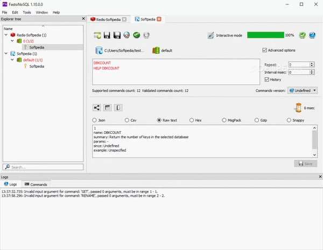Select the Json output format
The width and height of the screenshot is (323, 250).
coord(95,120)
